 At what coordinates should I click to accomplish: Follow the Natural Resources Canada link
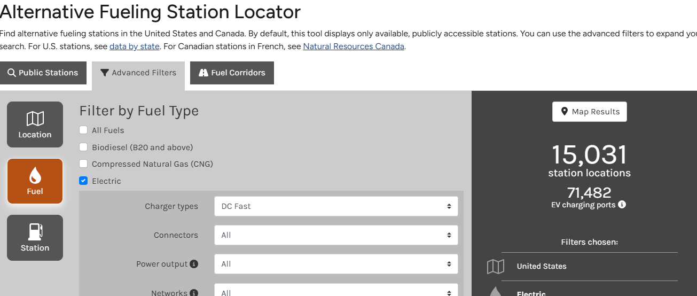353,46
